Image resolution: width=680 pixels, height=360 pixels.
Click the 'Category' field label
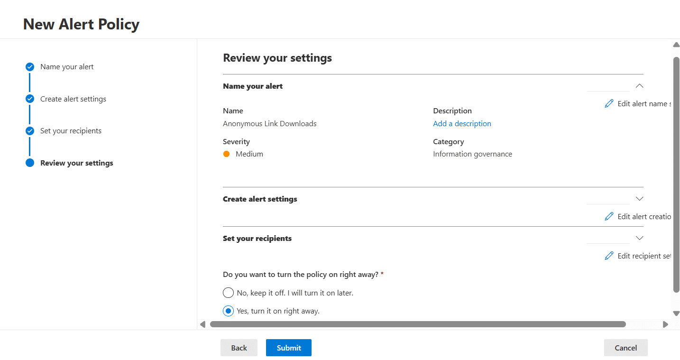click(448, 142)
